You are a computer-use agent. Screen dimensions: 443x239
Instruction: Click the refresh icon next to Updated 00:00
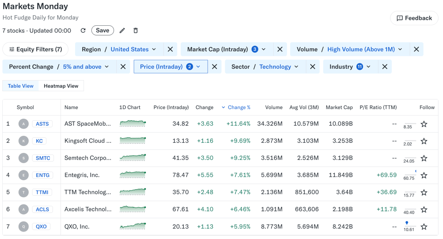pyautogui.click(x=83, y=30)
